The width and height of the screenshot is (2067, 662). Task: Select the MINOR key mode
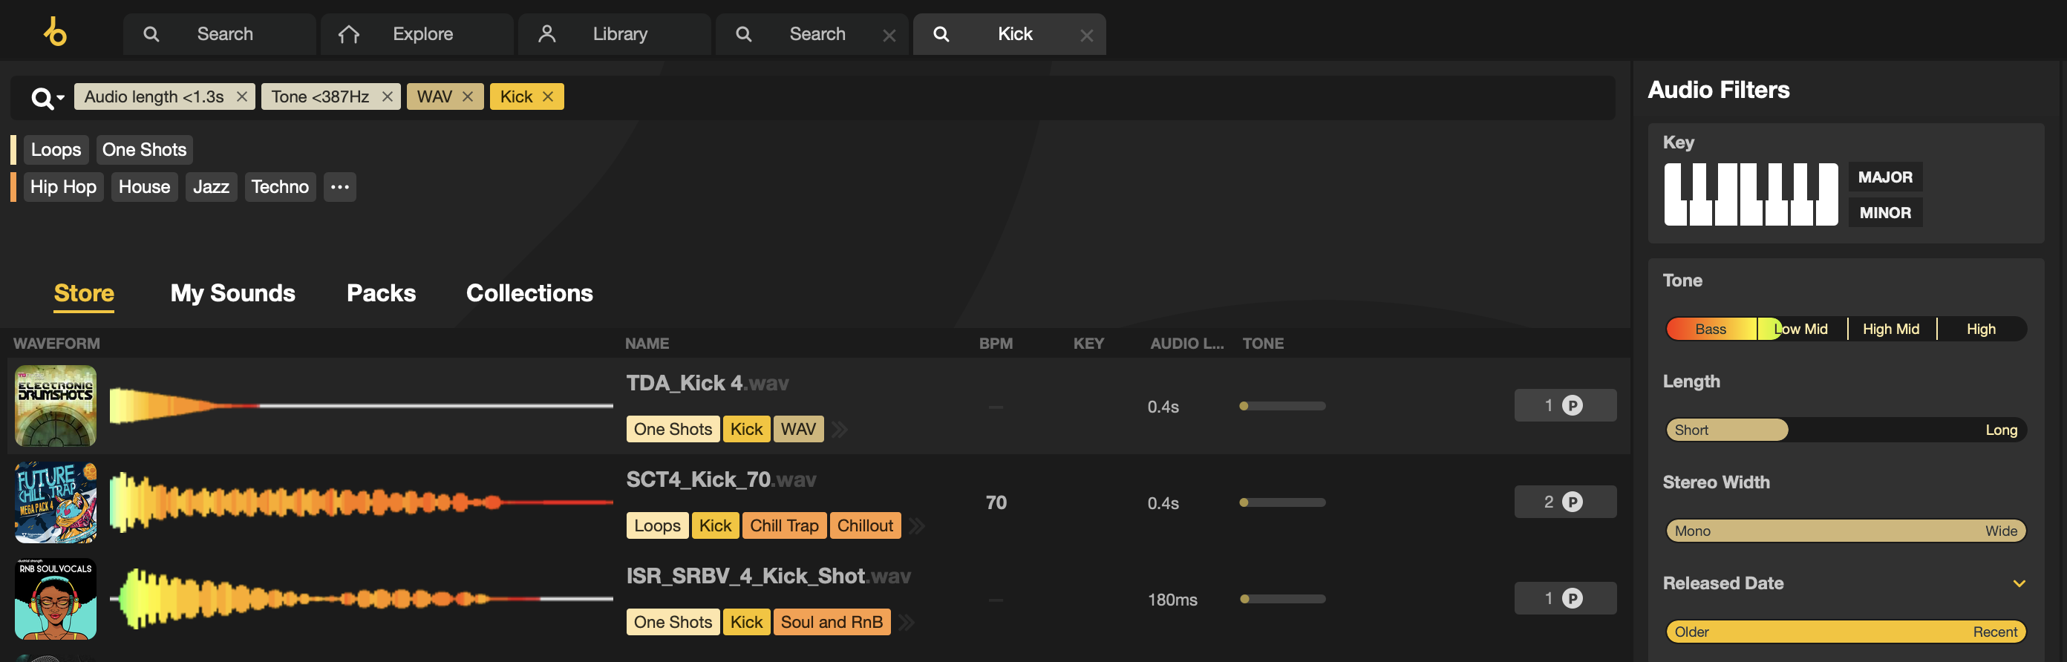[1885, 213]
